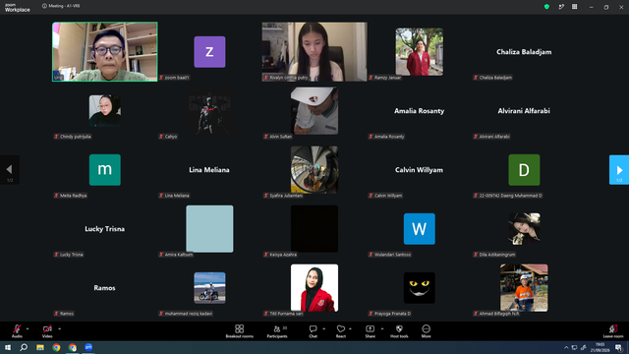
Task: Open Windows taskbar search
Action: pyautogui.click(x=24, y=347)
